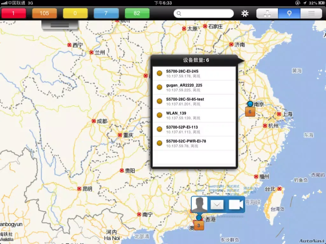The height and width of the screenshot is (244, 326).
Task: Tap the user avatar icon
Action: tap(199, 204)
